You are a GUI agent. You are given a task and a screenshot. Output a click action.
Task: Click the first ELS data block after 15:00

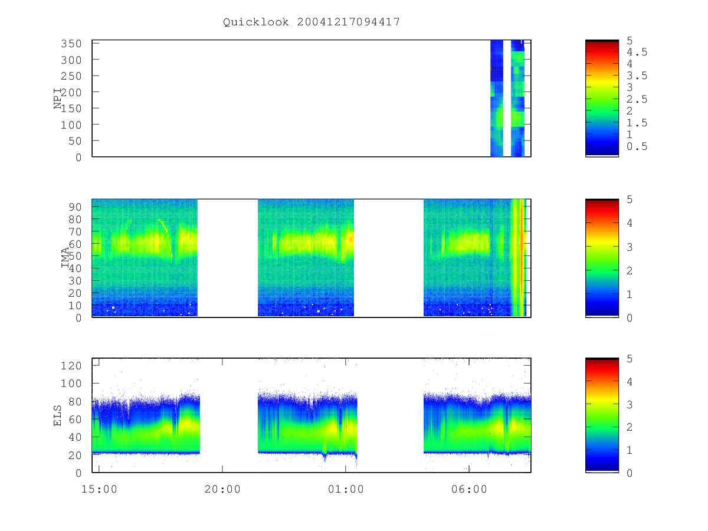pos(146,425)
